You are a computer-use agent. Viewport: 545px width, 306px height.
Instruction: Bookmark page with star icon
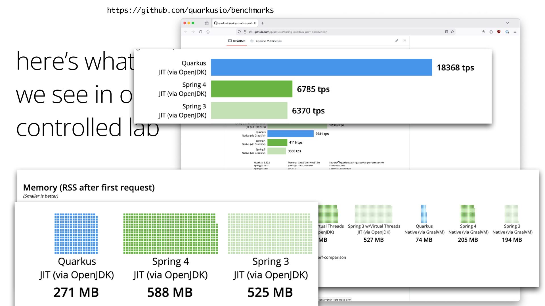tap(452, 32)
